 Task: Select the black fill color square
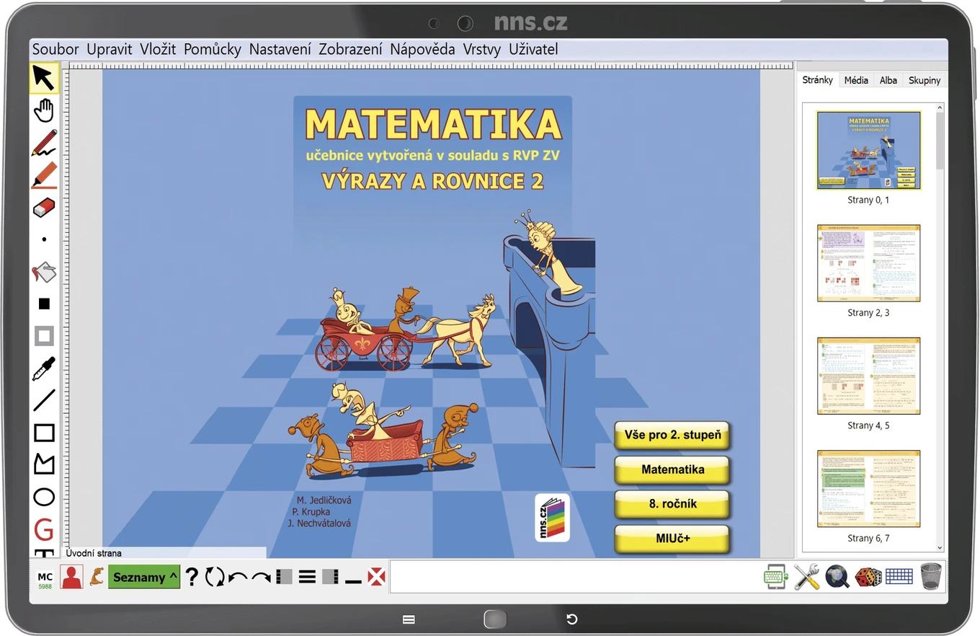(x=44, y=304)
